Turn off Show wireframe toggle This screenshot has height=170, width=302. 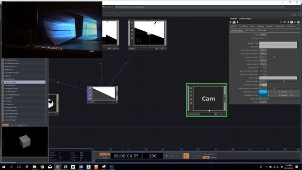coord(263,85)
